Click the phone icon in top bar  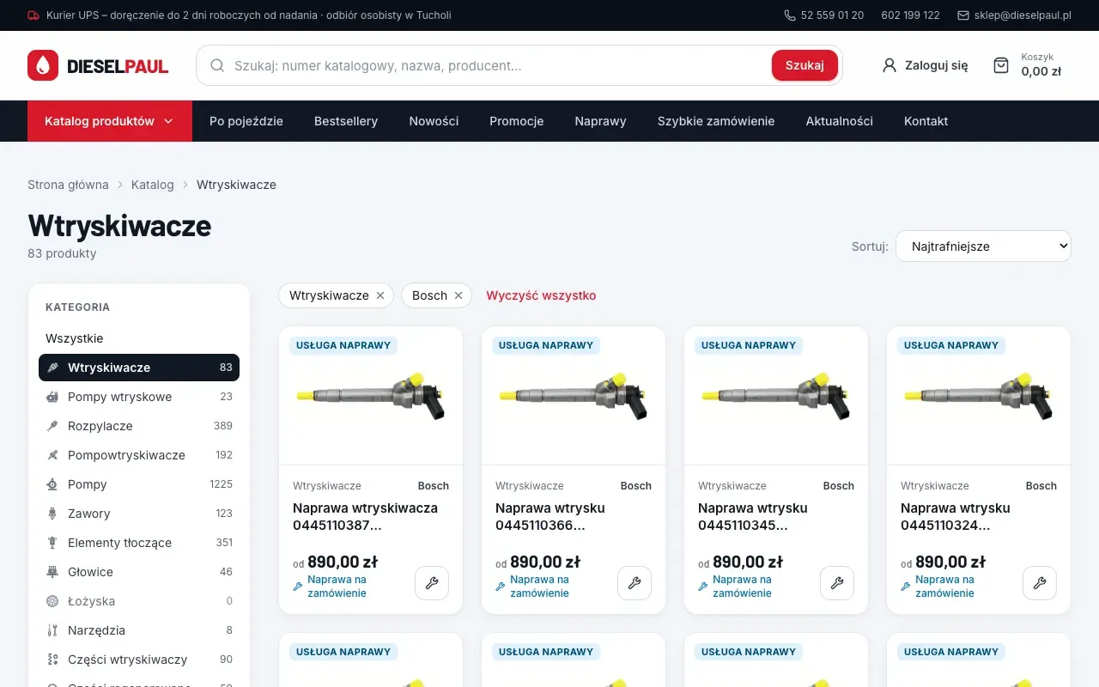click(790, 15)
